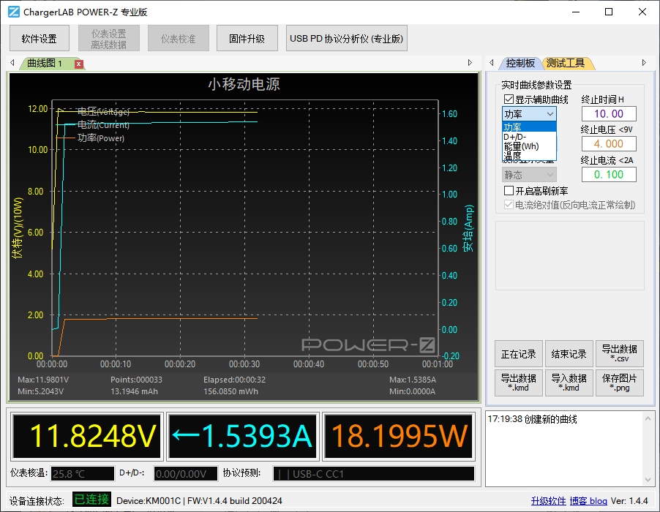
Task: Click the 终止时间 H input field
Action: coord(609,113)
